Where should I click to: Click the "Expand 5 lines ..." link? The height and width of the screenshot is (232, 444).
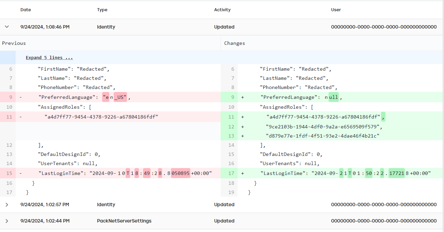click(x=49, y=57)
